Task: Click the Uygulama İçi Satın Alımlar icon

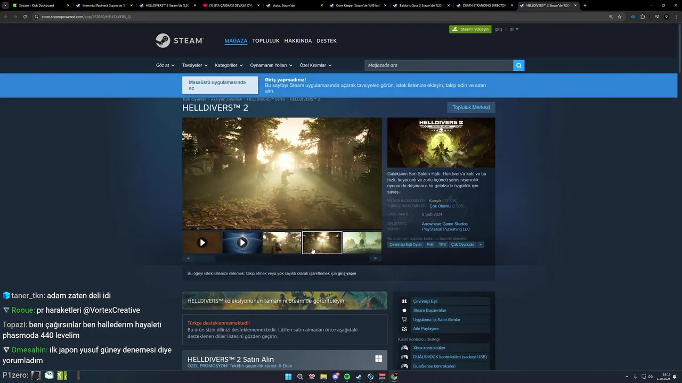Action: [x=404, y=320]
